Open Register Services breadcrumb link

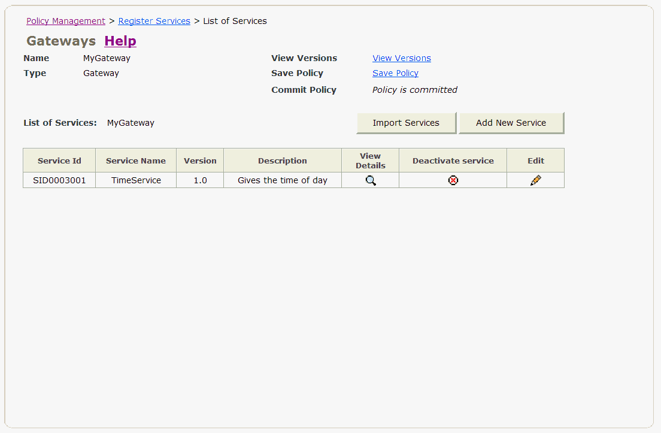click(x=154, y=21)
